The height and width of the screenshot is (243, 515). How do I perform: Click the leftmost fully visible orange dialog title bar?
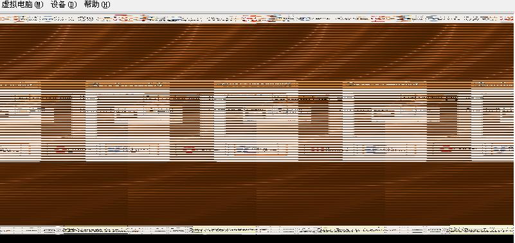point(128,84)
